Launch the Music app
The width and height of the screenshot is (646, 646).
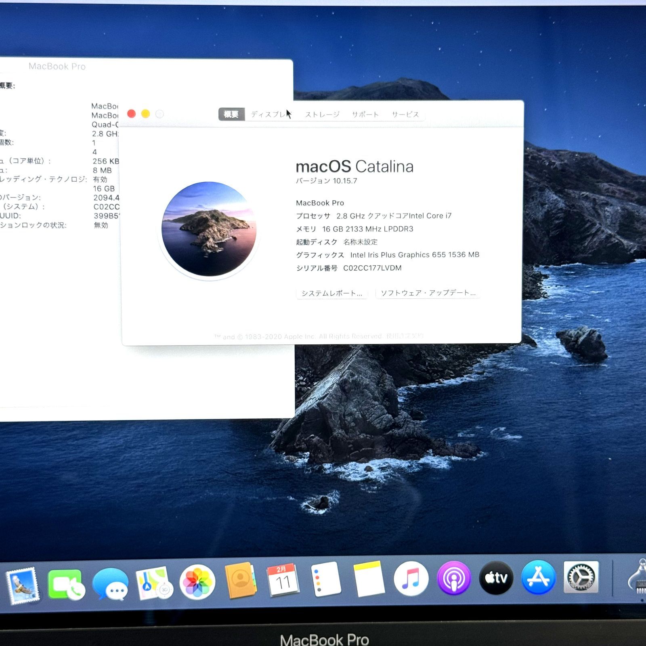(x=411, y=578)
